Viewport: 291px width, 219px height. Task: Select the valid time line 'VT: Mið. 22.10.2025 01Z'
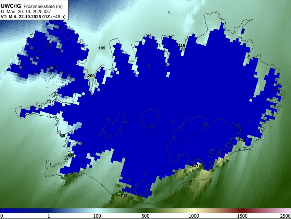click(25, 17)
